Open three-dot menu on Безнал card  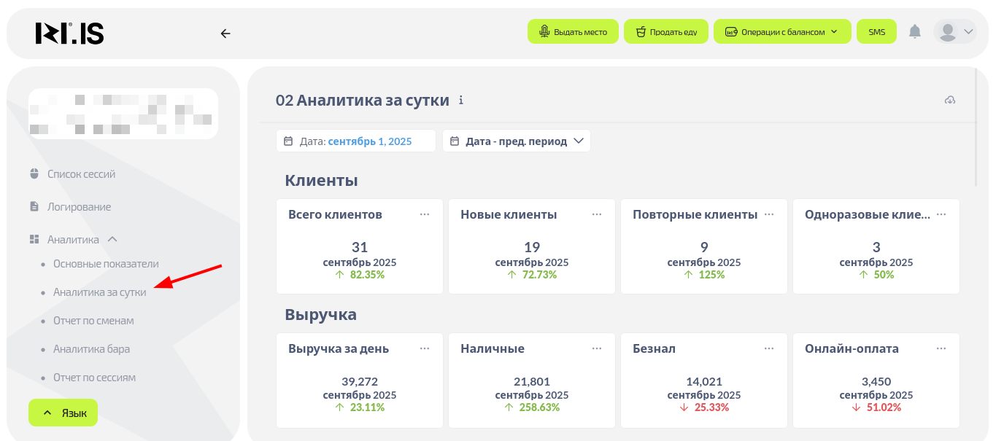click(769, 348)
